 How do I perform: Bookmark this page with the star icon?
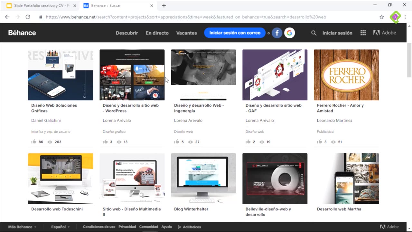(x=382, y=17)
